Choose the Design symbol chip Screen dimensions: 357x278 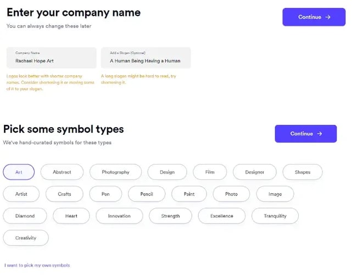point(167,172)
